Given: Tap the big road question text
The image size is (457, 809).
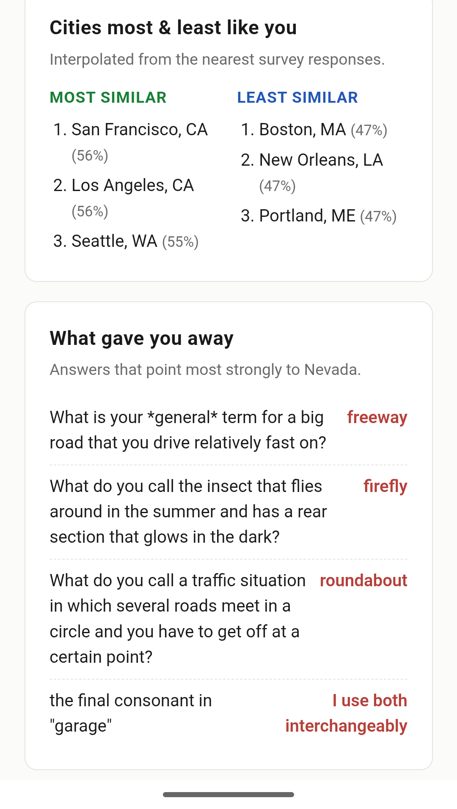Looking at the screenshot, I should click(188, 430).
